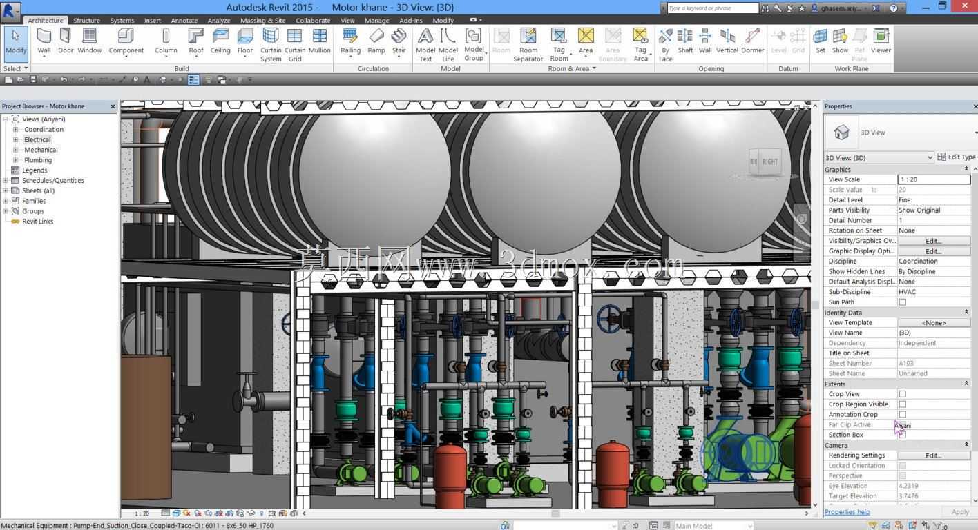Expand the Room & Area panel dropdown
This screenshot has width=978, height=530.
pyautogui.click(x=572, y=68)
